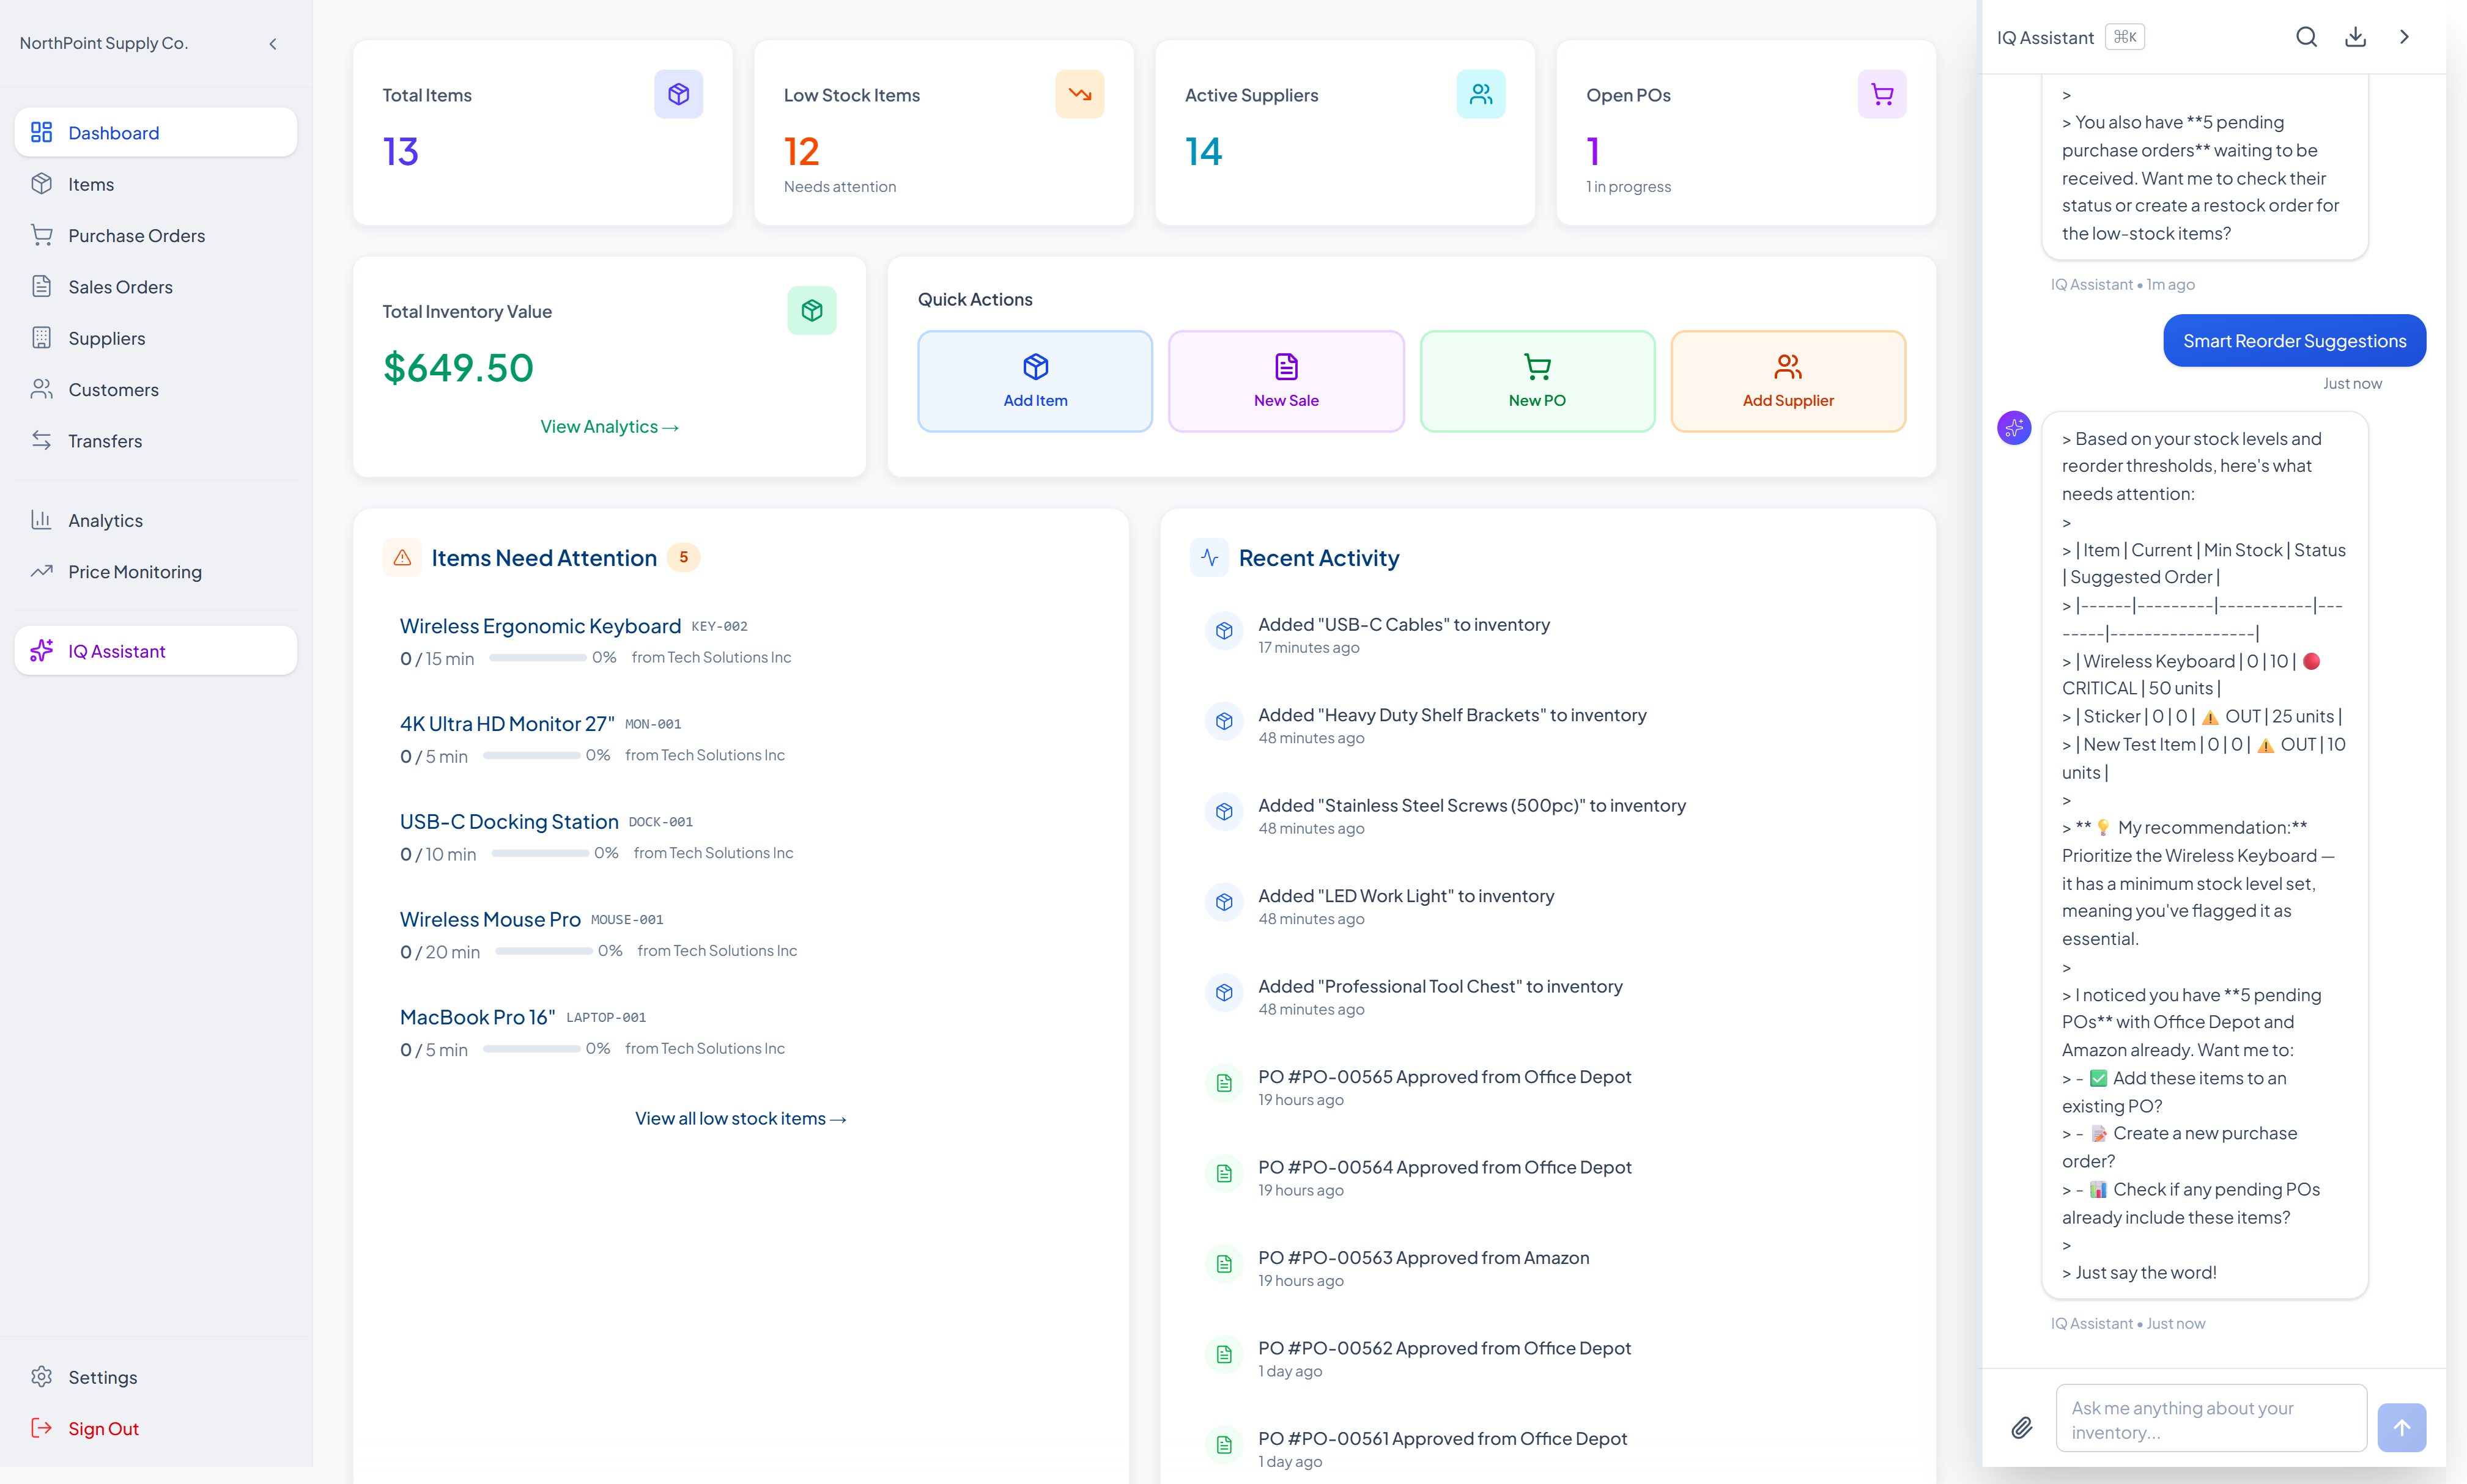Image resolution: width=2467 pixels, height=1484 pixels.
Task: Click the Low Stock Items trend icon
Action: coord(1078,94)
